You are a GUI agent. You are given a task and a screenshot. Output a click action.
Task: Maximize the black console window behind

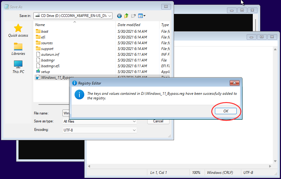[242, 10]
